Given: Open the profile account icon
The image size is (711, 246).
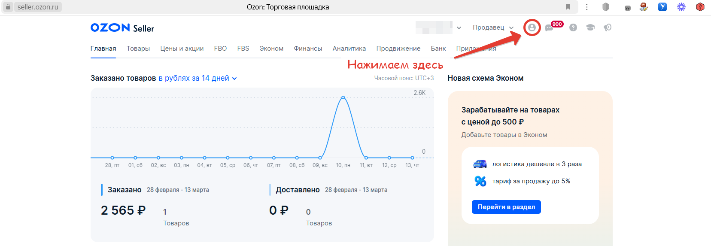Looking at the screenshot, I should (532, 27).
